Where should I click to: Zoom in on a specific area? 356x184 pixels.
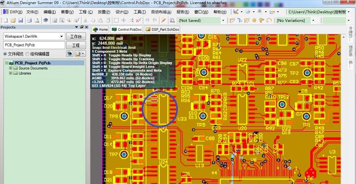pos(62,20)
